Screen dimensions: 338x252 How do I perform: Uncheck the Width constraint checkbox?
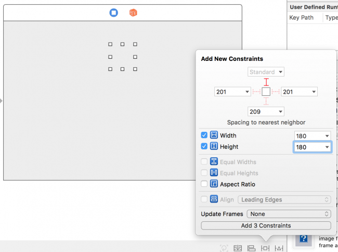point(204,135)
